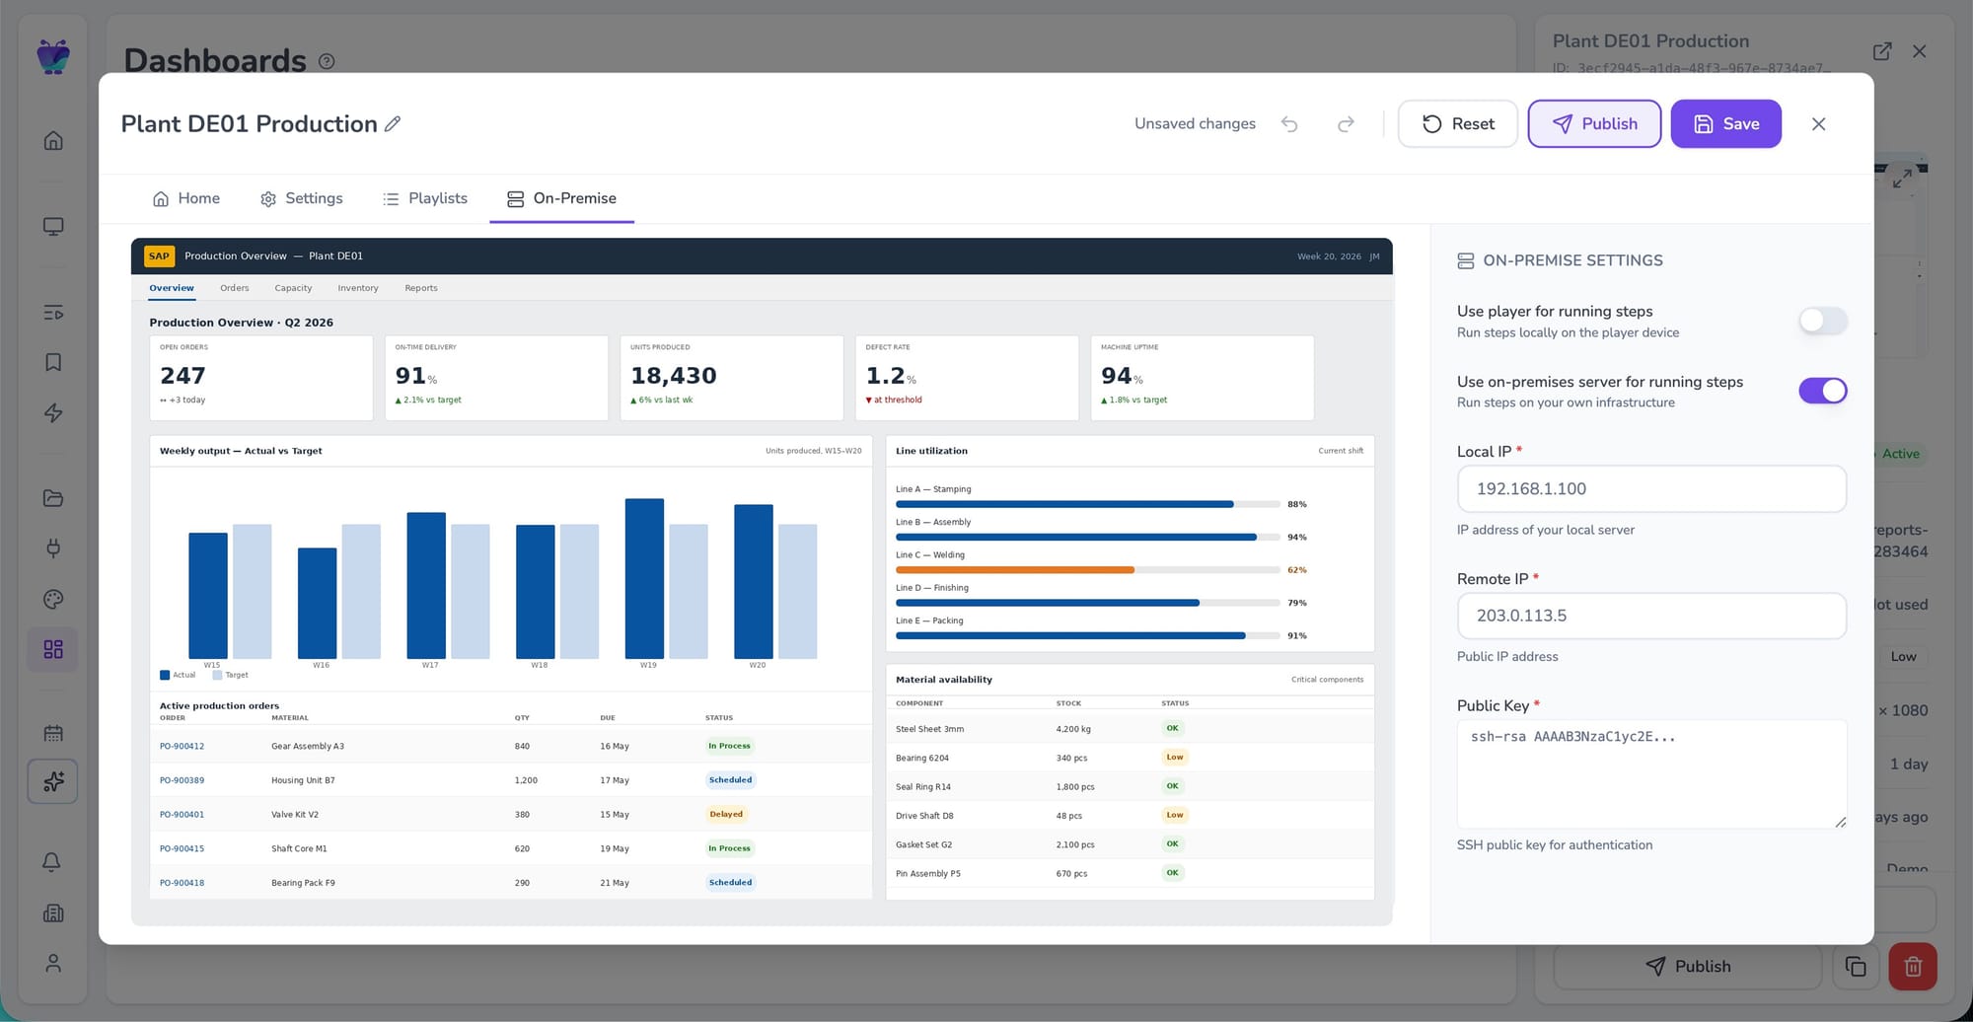Click the SAP logo badge in the preview
The image size is (1973, 1022).
click(159, 256)
